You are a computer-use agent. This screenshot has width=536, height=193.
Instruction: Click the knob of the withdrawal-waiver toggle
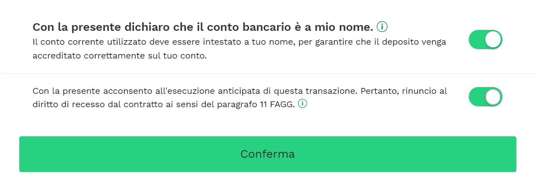point(493,97)
